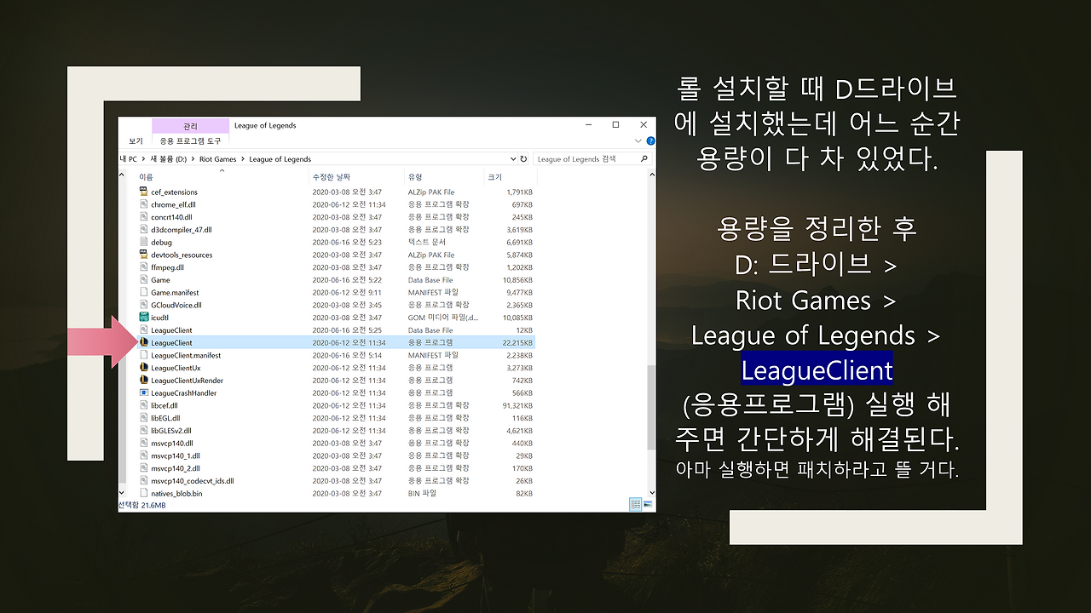Expand the arrow after 새 볼륨 (D:)
Screen dimensions: 1091x613
(x=193, y=159)
